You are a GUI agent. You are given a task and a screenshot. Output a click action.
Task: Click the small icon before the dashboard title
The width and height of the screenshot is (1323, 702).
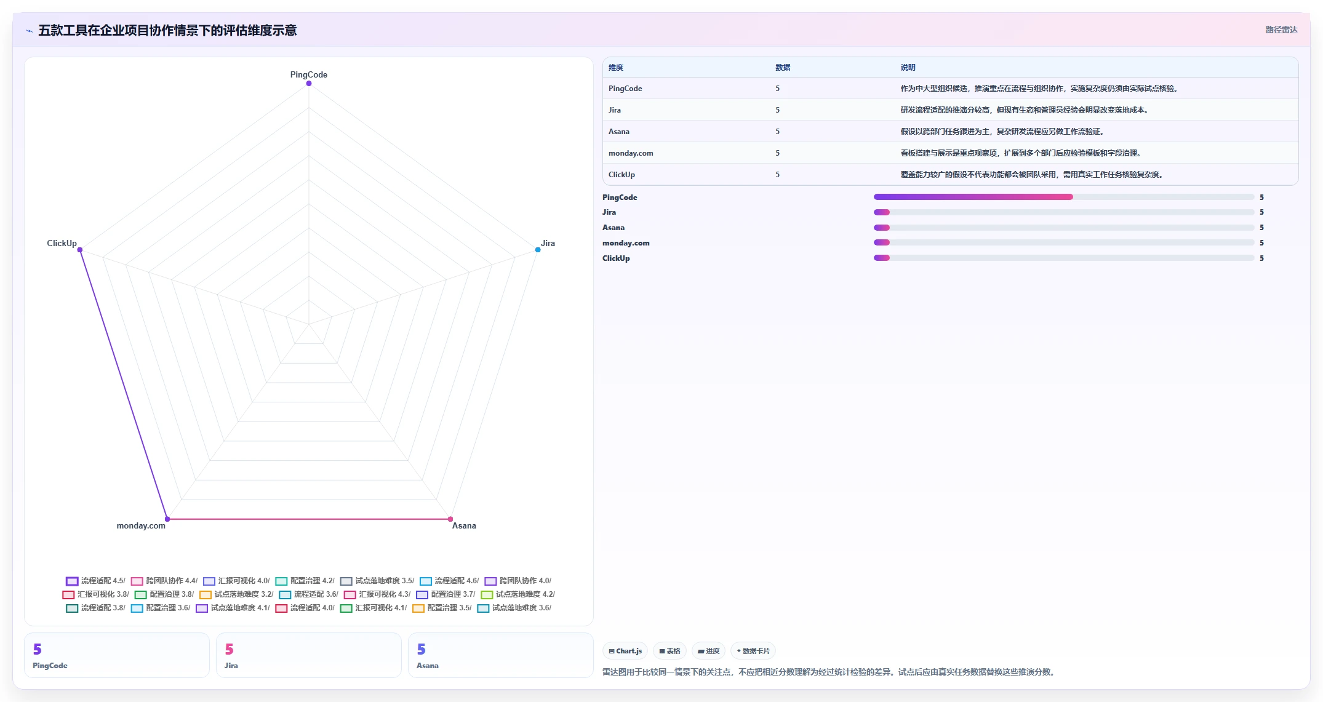tap(29, 31)
